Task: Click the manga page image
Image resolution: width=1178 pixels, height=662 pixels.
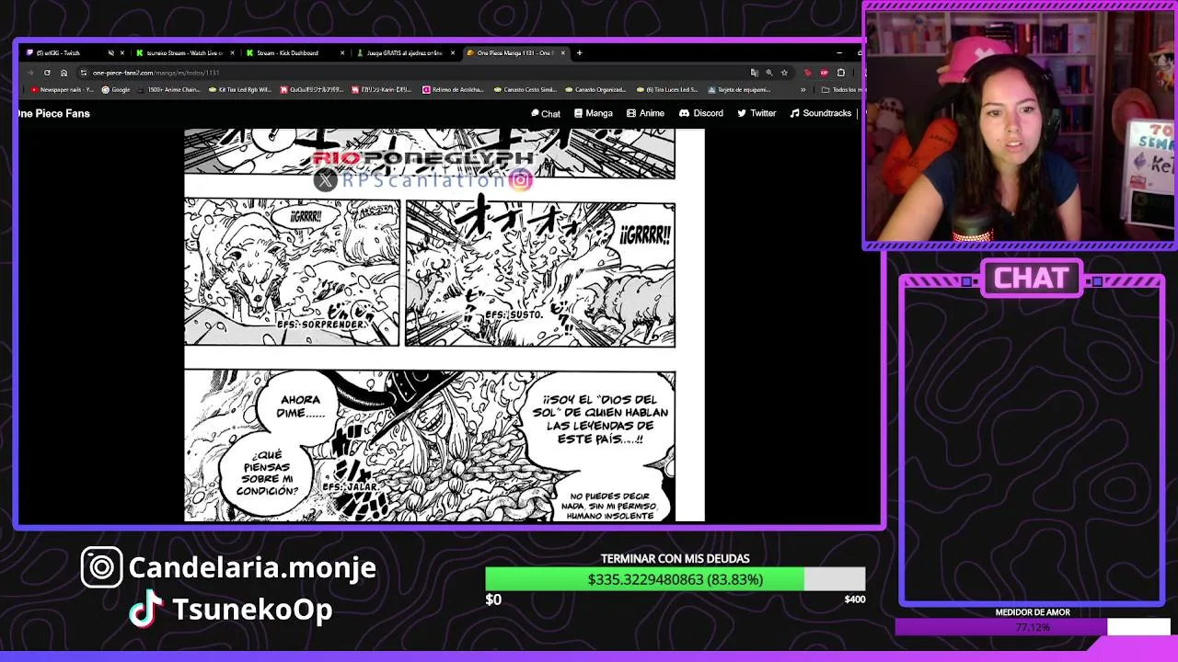Action: point(445,325)
